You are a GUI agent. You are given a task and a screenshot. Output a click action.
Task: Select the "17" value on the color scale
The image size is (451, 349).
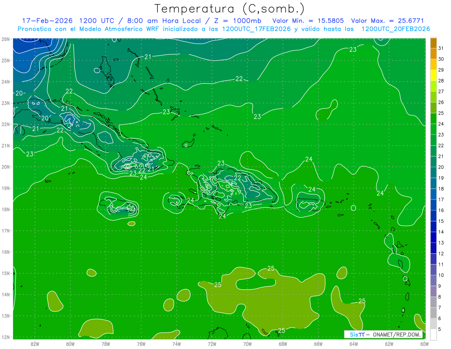pyautogui.click(x=441, y=200)
